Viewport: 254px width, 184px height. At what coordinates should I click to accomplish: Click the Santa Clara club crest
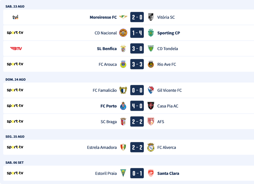[151, 173]
